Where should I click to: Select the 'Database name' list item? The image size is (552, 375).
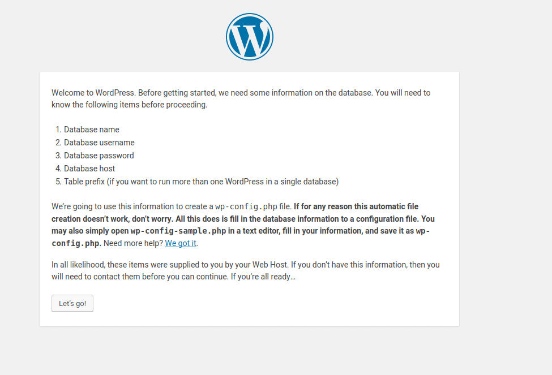(x=91, y=129)
